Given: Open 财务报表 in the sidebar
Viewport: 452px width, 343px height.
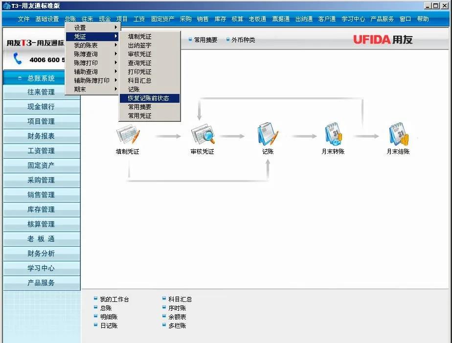Looking at the screenshot, I should pos(42,137).
